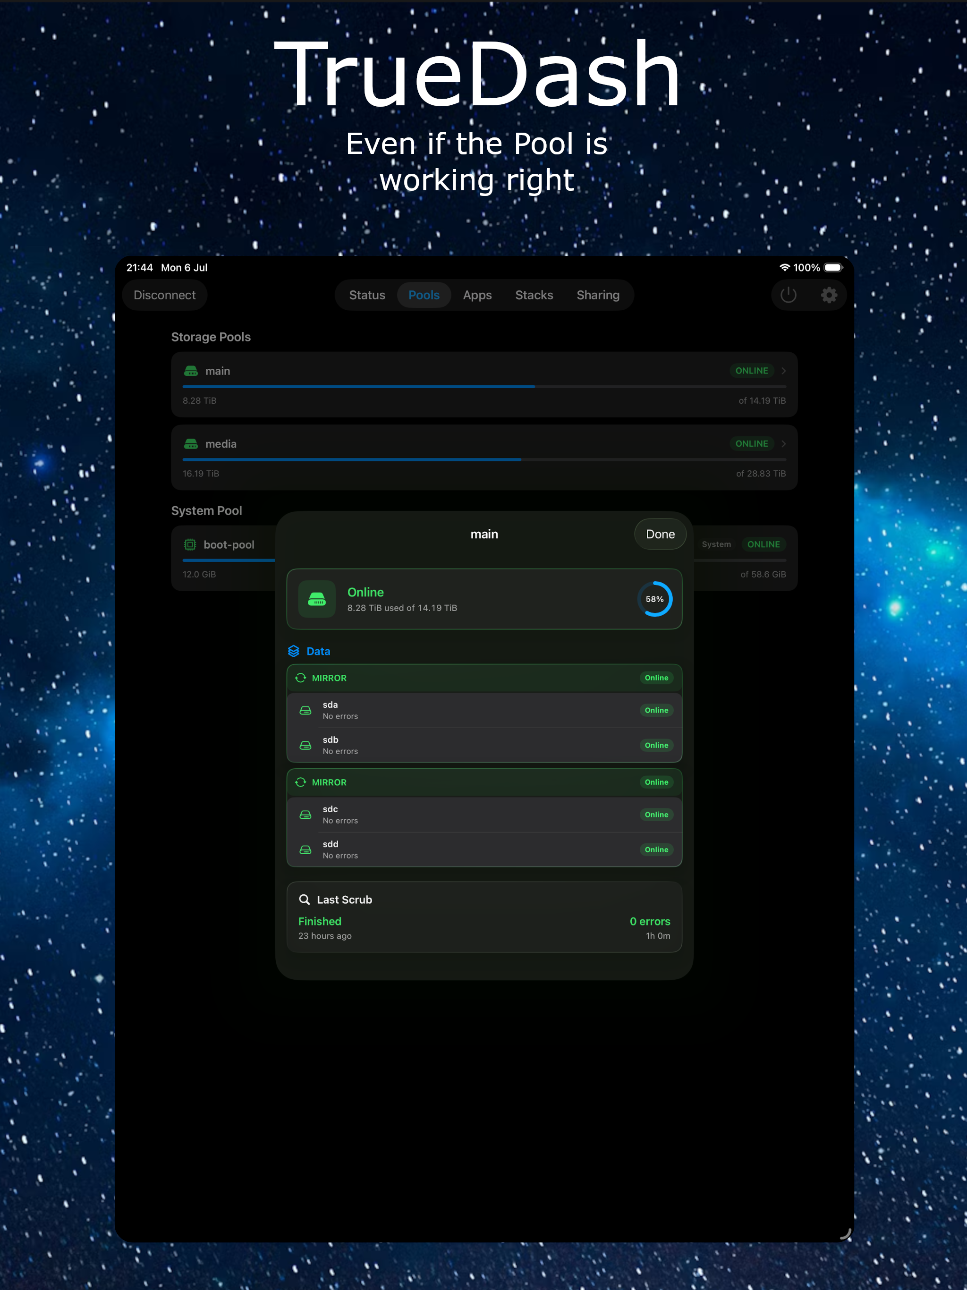
Task: Click the Online badge for sdc
Action: pyautogui.click(x=656, y=815)
